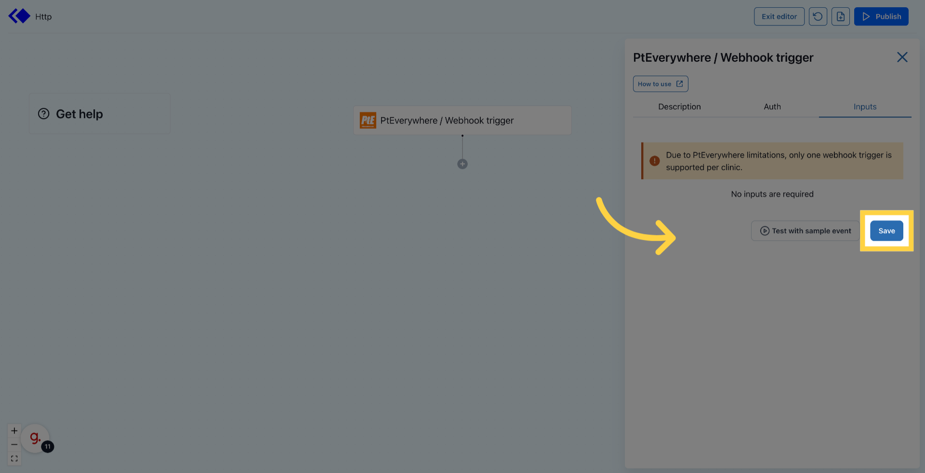Fit the canvas to screen

(14, 459)
